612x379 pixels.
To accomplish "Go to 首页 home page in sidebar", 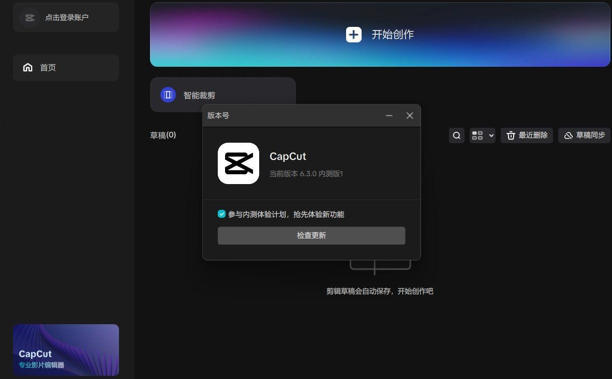I will point(66,67).
